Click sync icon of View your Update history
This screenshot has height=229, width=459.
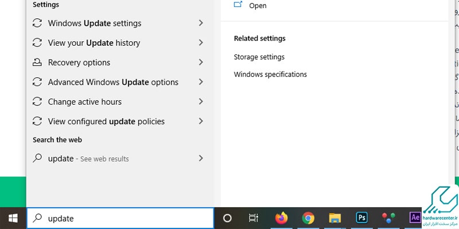coord(37,42)
